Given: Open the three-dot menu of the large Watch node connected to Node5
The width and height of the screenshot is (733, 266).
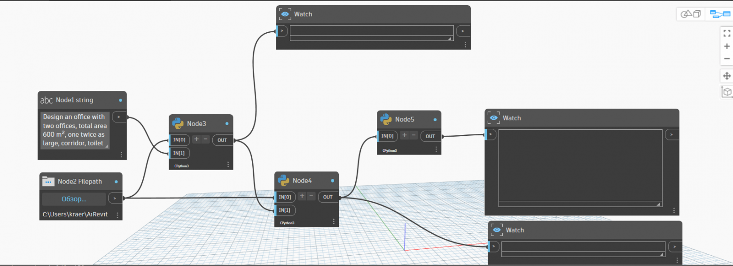Looking at the screenshot, I should click(x=674, y=211).
